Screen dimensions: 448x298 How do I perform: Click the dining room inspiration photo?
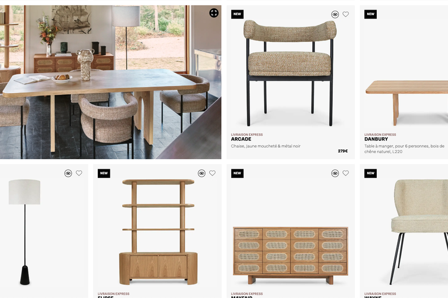[x=110, y=82]
